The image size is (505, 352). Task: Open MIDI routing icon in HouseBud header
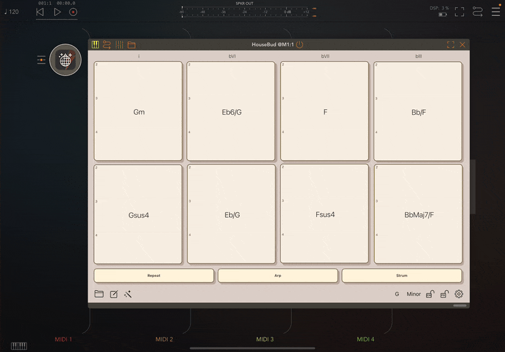[107, 45]
